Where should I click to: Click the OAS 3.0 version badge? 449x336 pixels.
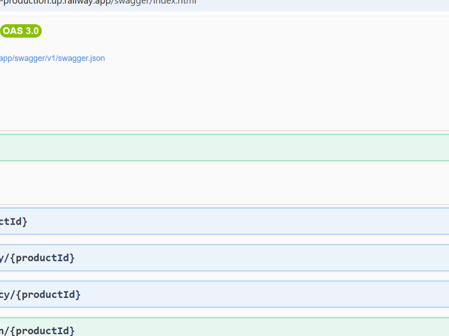pos(21,31)
